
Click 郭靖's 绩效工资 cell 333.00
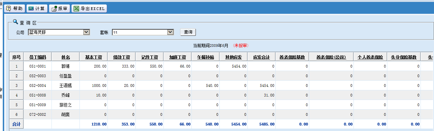(122, 66)
